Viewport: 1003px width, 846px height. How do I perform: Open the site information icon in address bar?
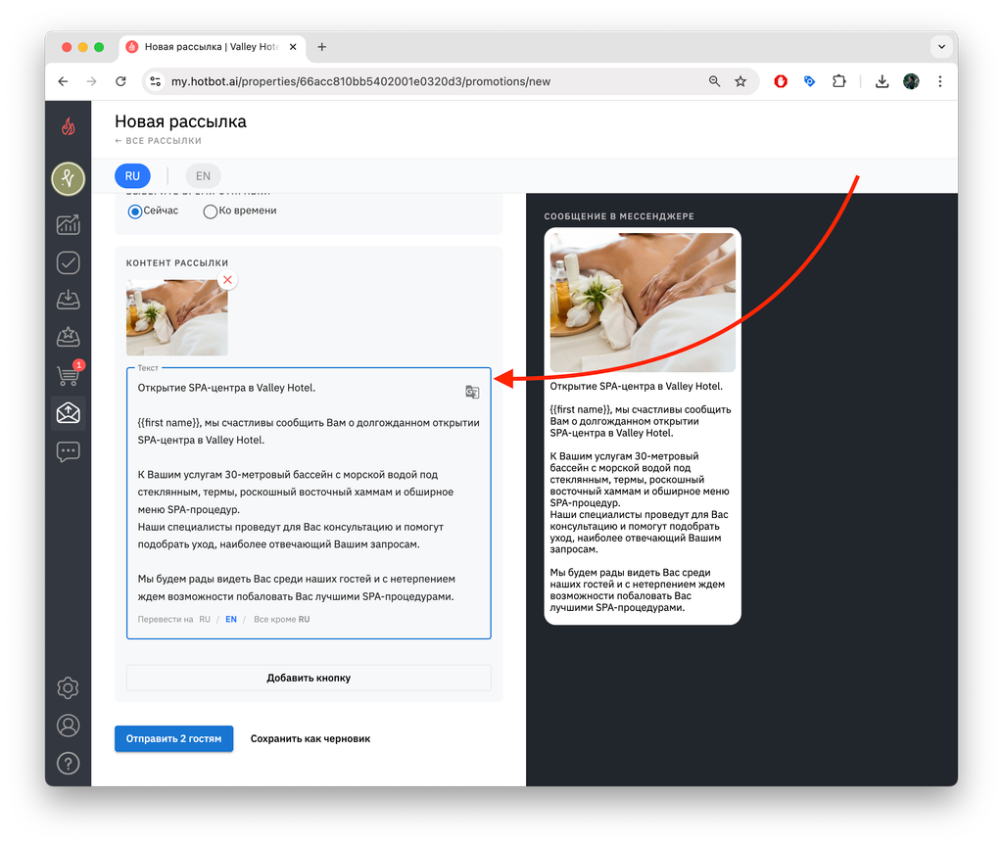point(156,81)
